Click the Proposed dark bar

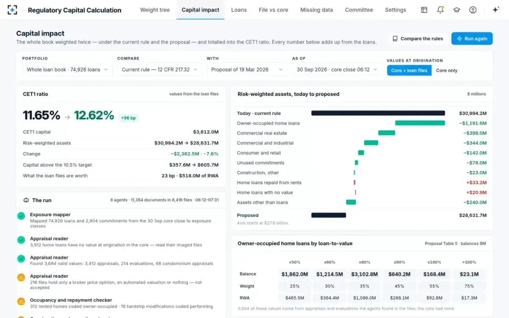(x=329, y=215)
